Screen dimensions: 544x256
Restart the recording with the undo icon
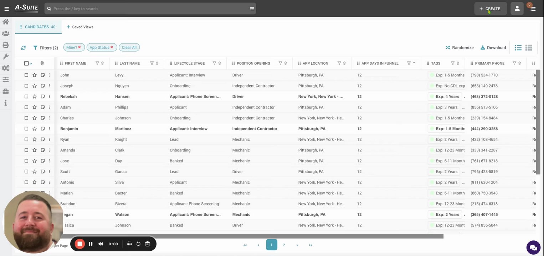[x=138, y=244]
